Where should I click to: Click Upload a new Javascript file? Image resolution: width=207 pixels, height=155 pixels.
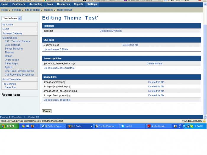point(59,68)
